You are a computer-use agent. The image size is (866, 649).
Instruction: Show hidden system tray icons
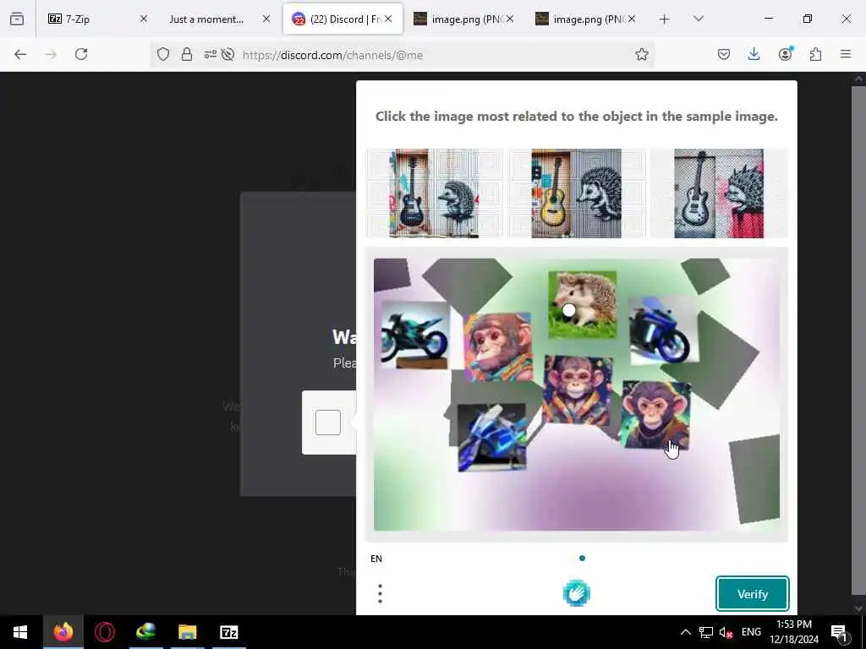(685, 632)
